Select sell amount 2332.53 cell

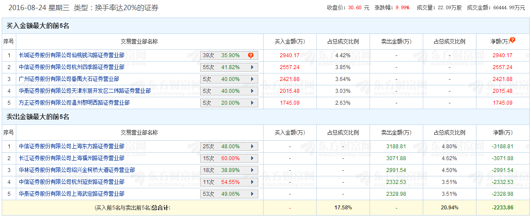[x=396, y=182]
